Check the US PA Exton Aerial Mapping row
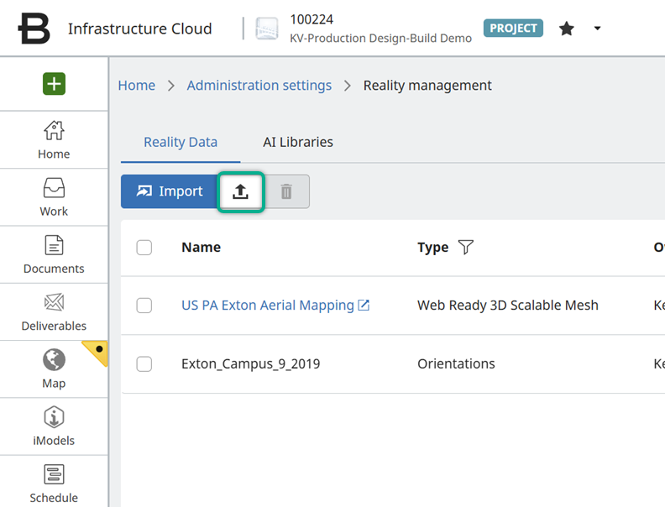Viewport: 665px width, 507px height. pyautogui.click(x=144, y=306)
